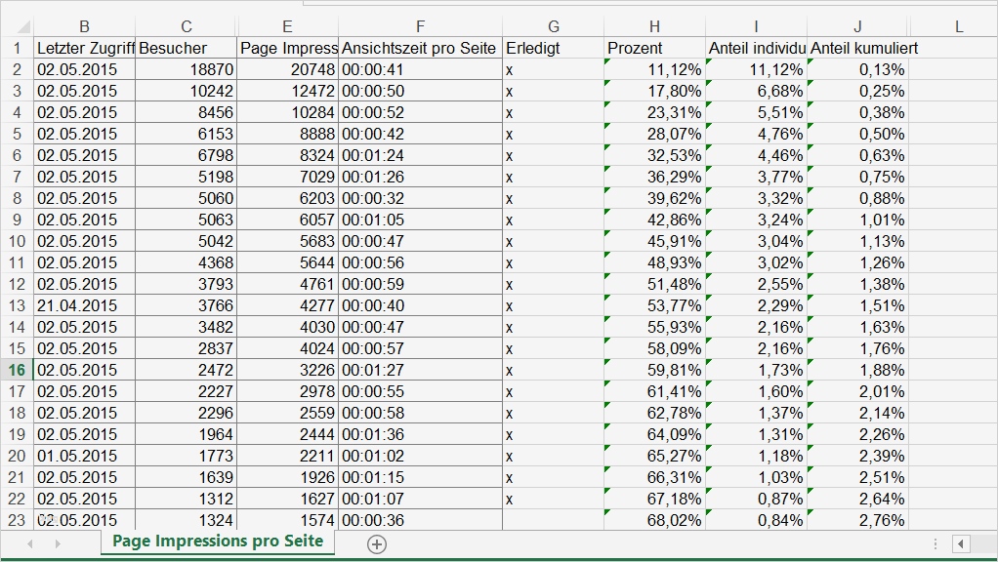The width and height of the screenshot is (998, 562).
Task: Select column H header
Action: point(654,26)
